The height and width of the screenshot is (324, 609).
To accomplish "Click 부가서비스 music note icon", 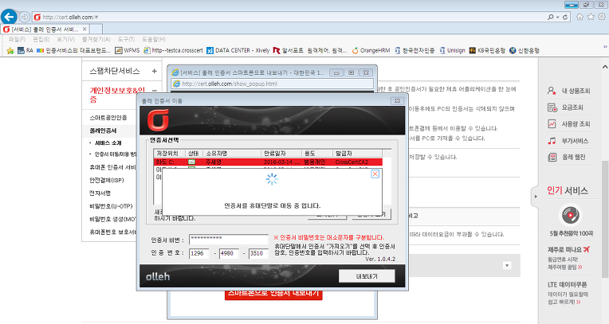I will 552,141.
